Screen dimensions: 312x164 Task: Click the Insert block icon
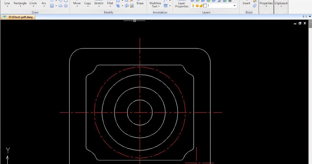246,3
